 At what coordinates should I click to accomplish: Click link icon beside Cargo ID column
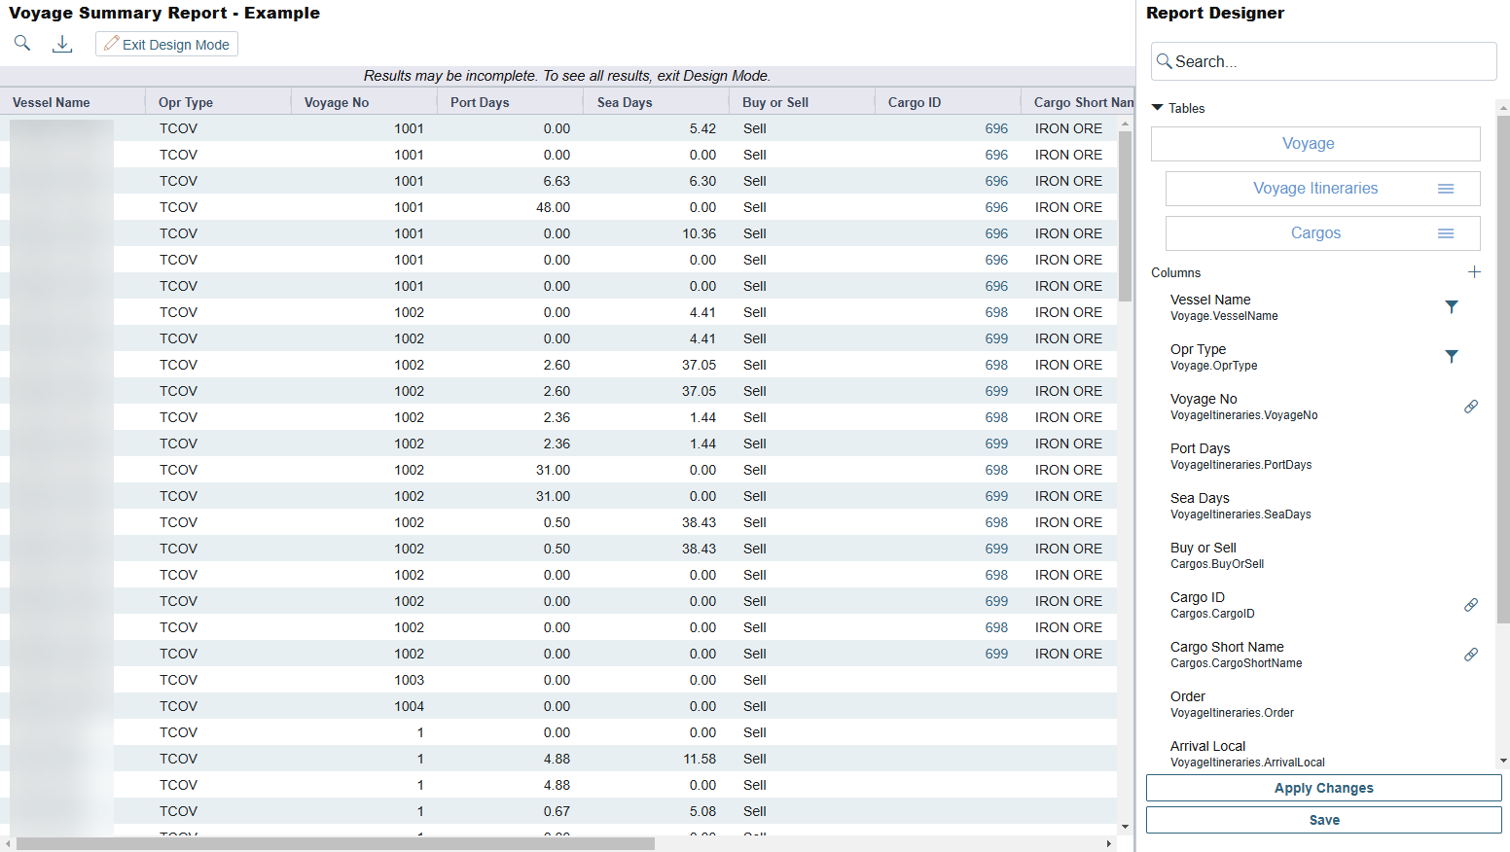1470,605
